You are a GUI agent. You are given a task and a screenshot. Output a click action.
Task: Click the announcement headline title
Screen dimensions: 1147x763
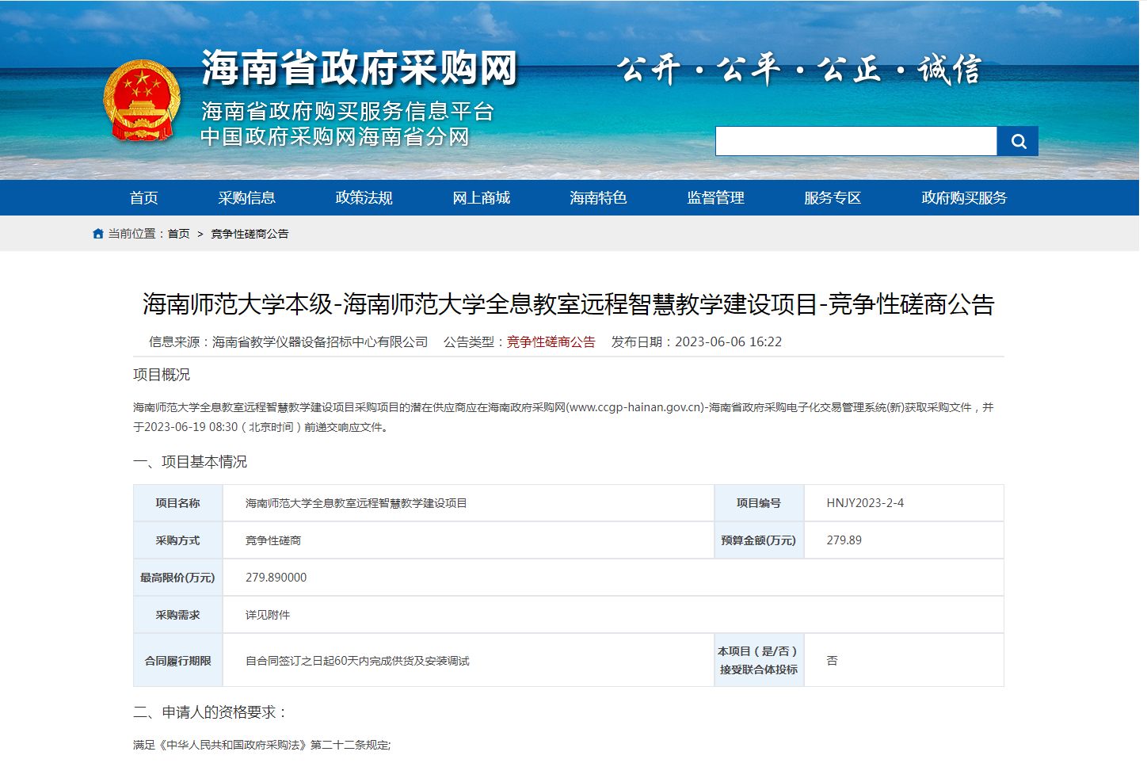pyautogui.click(x=568, y=304)
